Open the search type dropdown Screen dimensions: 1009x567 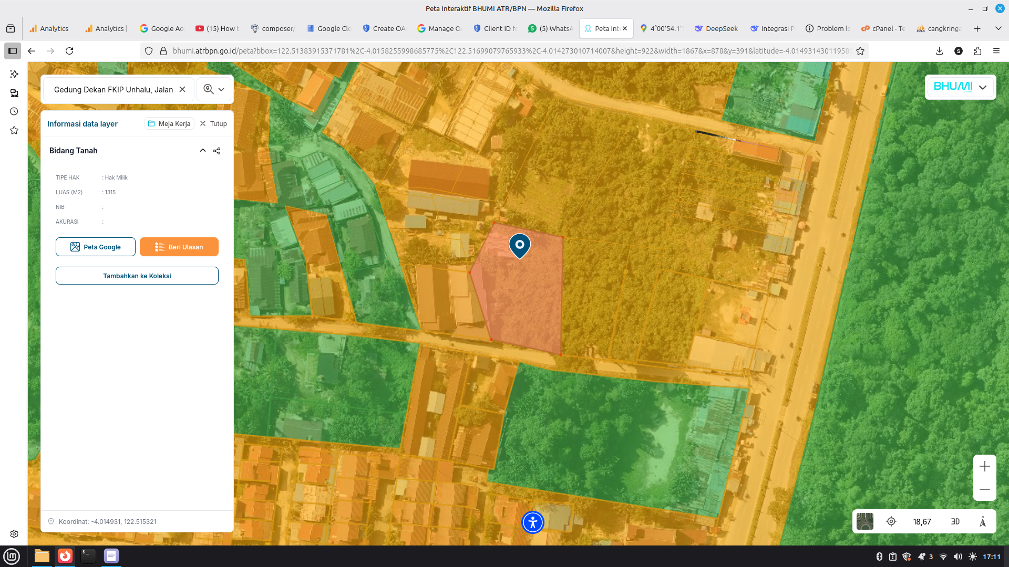[x=214, y=89]
